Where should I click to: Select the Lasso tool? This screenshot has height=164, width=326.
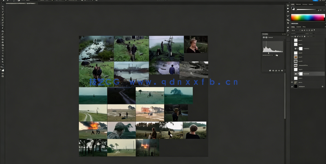coord(3,12)
